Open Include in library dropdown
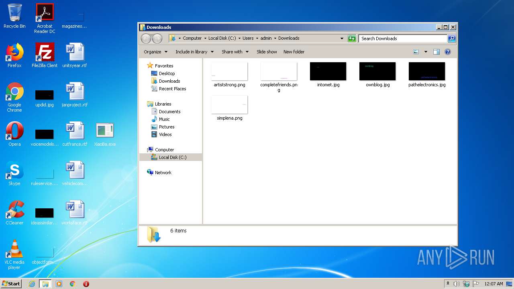Screen dimensions: 514x289 [194, 52]
